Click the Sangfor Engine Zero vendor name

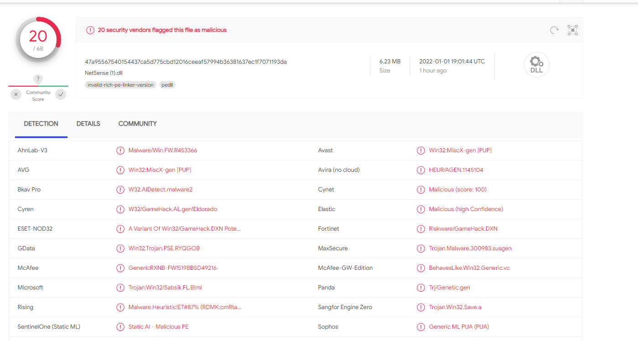click(x=345, y=307)
